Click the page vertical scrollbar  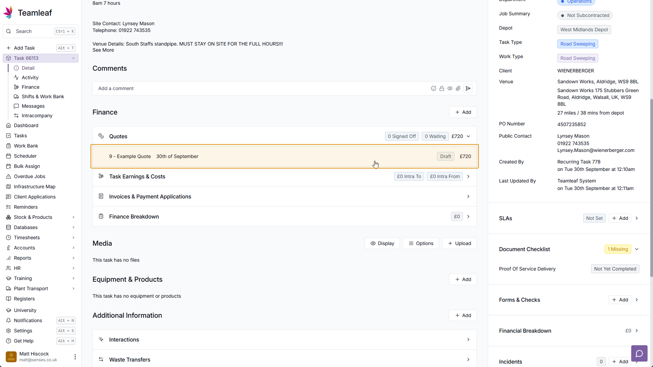tap(651, 187)
